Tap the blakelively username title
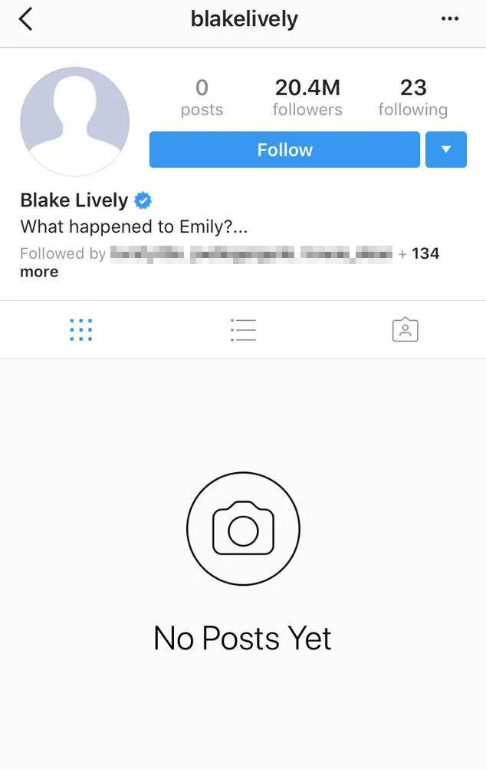Viewport: 486px width, 770px height. (244, 19)
